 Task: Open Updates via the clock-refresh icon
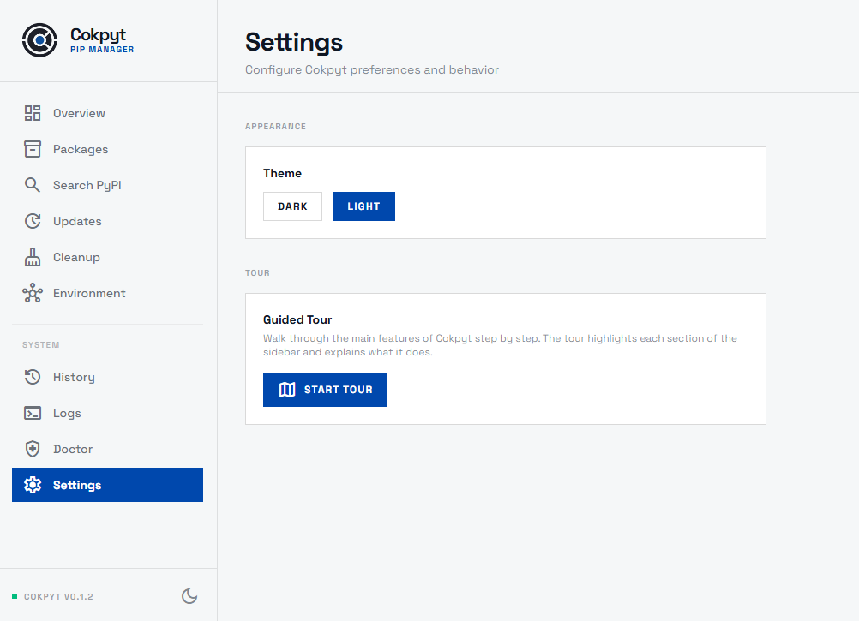(x=33, y=220)
